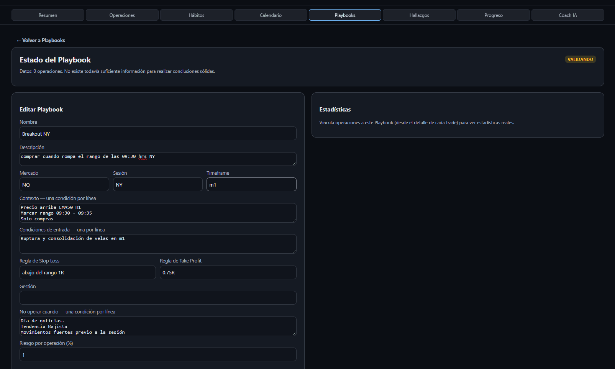
Task: Open the Coach IA tab
Action: tap(568, 15)
